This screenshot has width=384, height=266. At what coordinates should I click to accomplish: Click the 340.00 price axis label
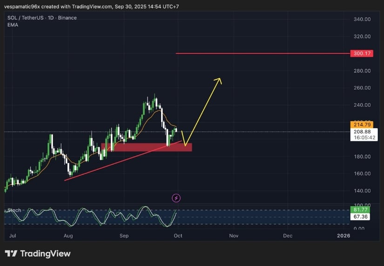click(362, 19)
